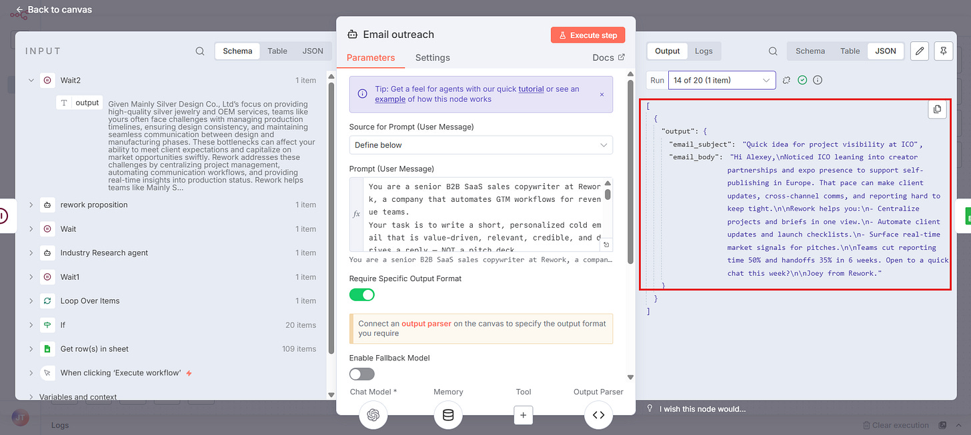
Task: Copy the JSON output to clipboard
Action: click(x=937, y=109)
